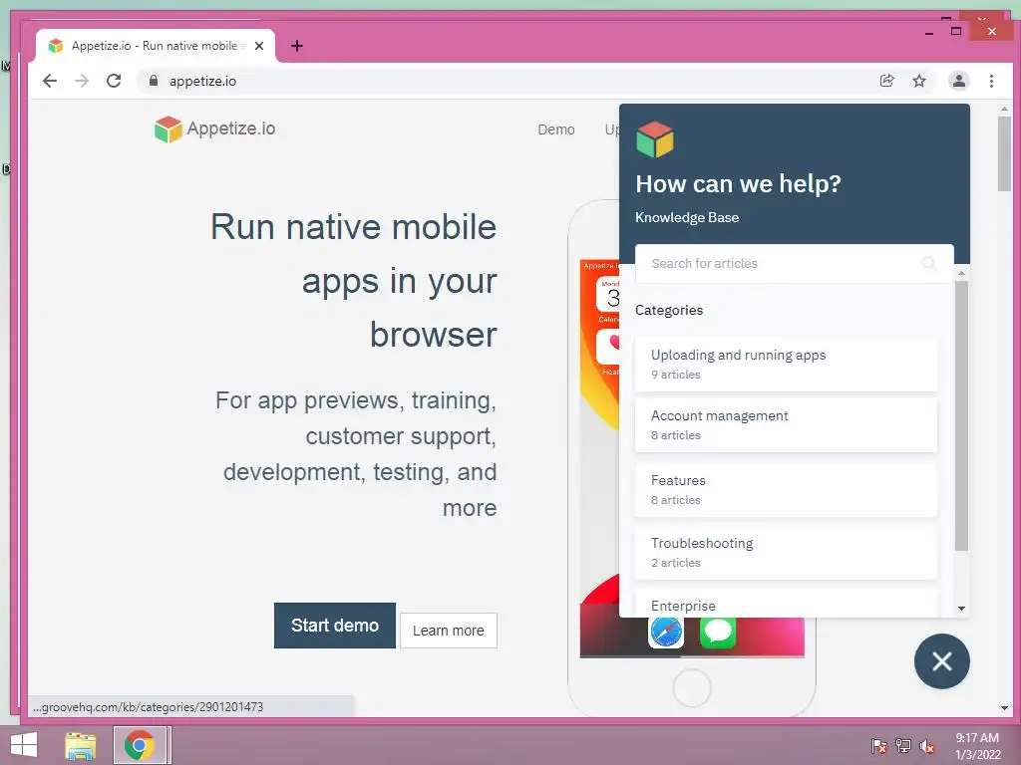
Task: Tap the phone home button
Action: [x=692, y=687]
